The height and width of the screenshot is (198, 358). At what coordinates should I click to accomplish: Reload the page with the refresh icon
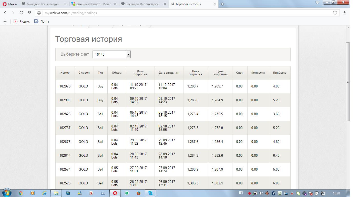click(21, 13)
